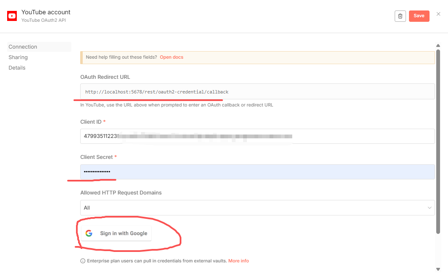Focus the Client ID input field

click(x=257, y=136)
